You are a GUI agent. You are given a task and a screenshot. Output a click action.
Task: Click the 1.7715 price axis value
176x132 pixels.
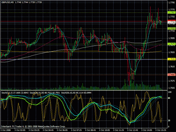point(171,31)
